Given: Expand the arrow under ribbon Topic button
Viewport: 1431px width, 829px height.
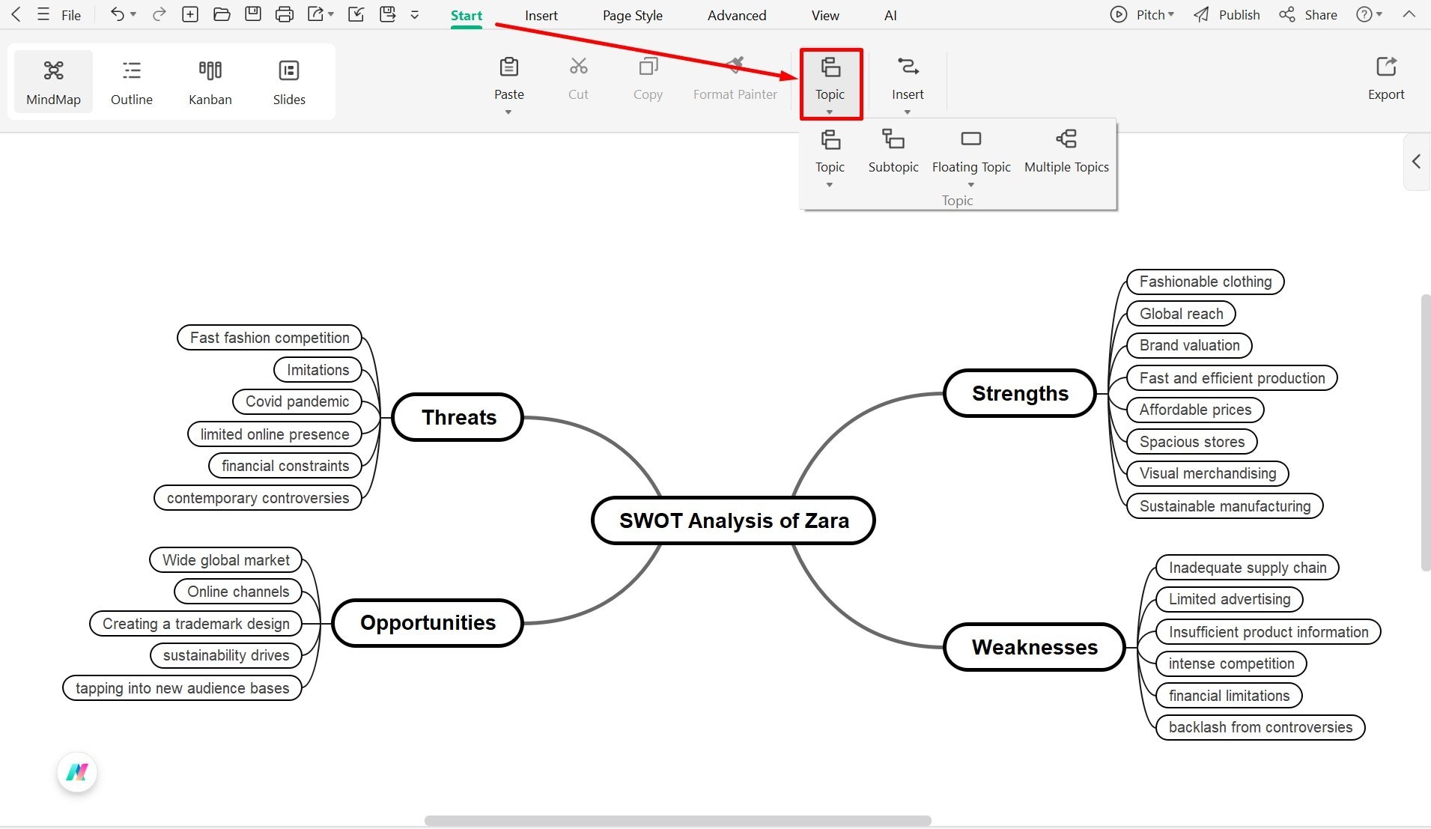Looking at the screenshot, I should 830,112.
